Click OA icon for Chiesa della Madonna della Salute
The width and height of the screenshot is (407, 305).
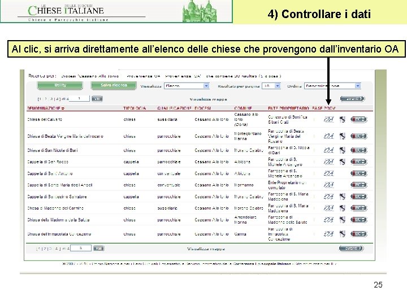click(x=328, y=220)
